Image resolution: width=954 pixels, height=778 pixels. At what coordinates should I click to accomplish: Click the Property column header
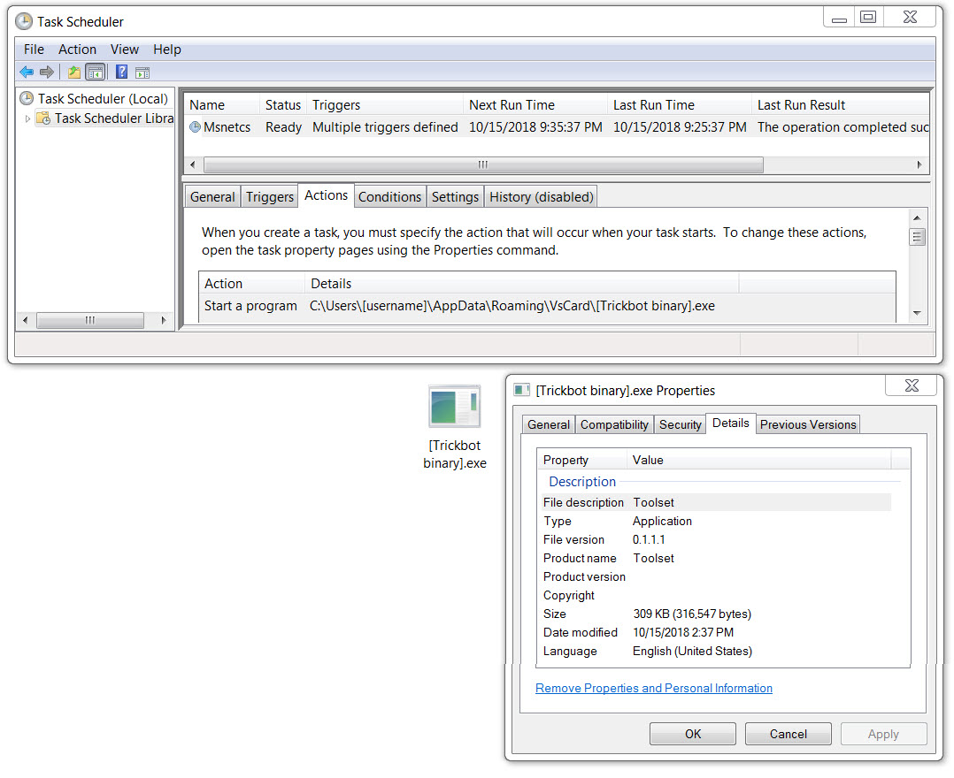click(582, 460)
